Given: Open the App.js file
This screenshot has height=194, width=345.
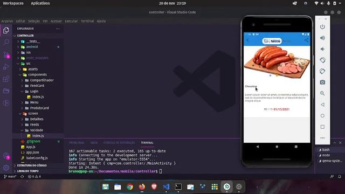Looking at the screenshot, I should [31, 147].
